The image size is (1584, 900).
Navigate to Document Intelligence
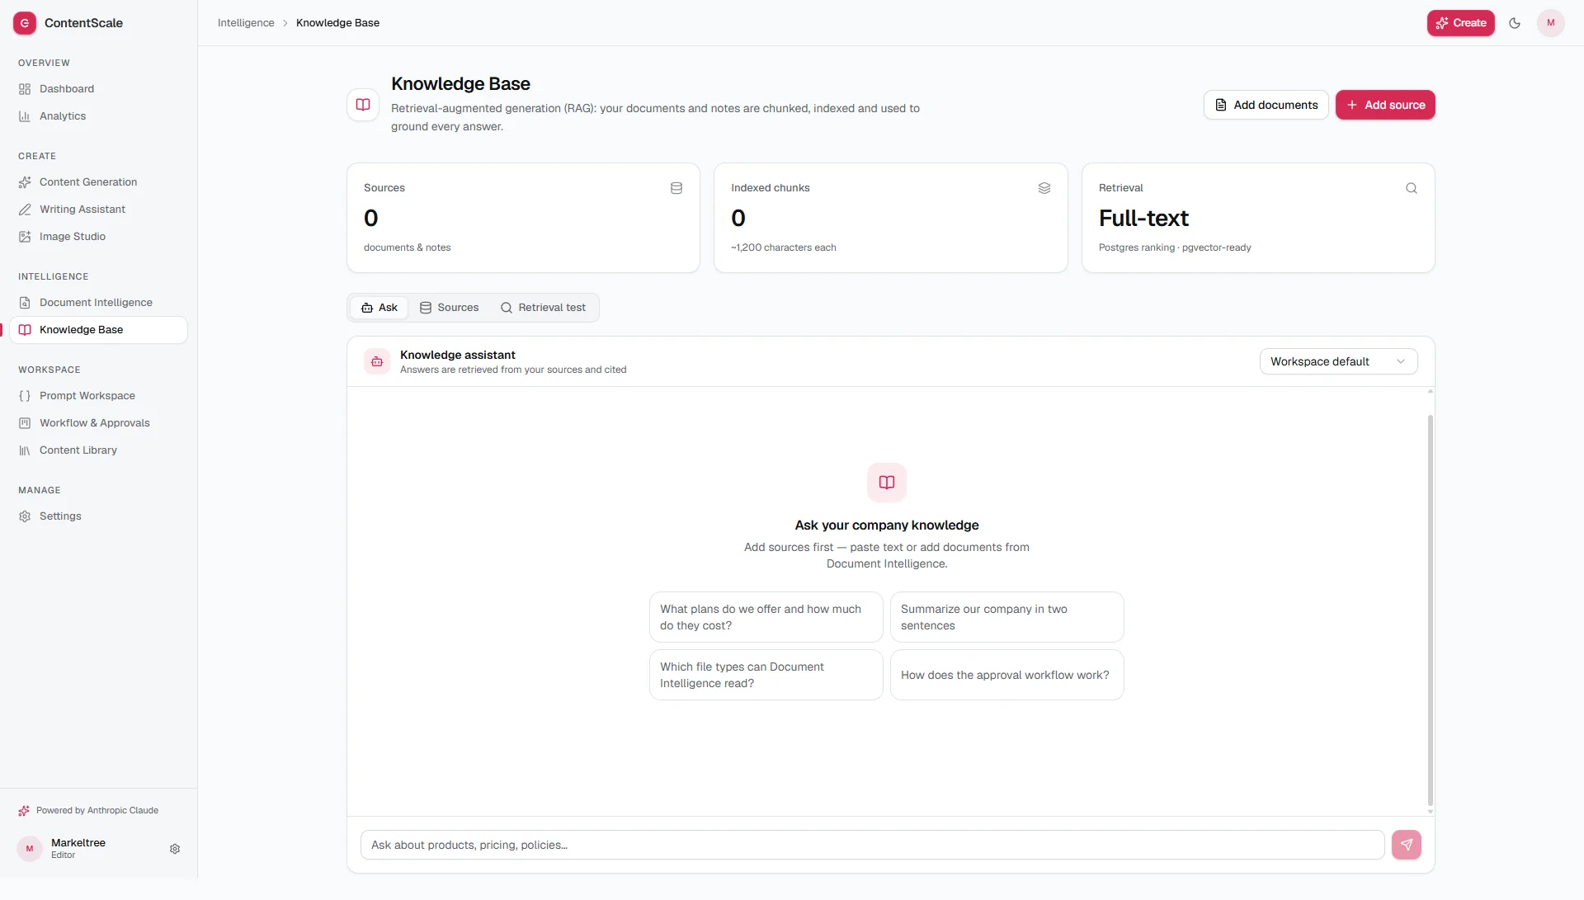pyautogui.click(x=98, y=303)
